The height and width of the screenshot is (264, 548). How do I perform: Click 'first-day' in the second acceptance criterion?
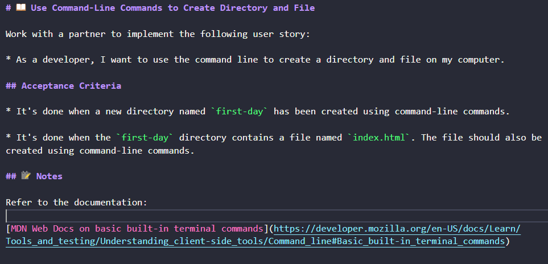145,138
